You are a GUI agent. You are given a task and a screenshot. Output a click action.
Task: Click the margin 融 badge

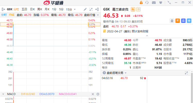click(133, 9)
